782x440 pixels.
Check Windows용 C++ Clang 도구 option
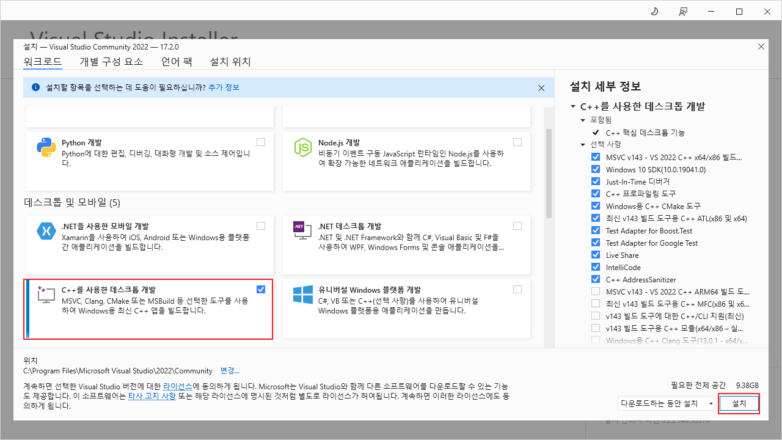click(x=596, y=340)
